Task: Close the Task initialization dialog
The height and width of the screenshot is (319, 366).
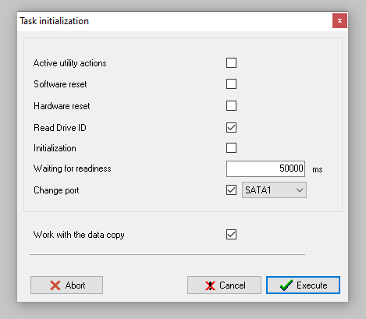Action: [339, 21]
